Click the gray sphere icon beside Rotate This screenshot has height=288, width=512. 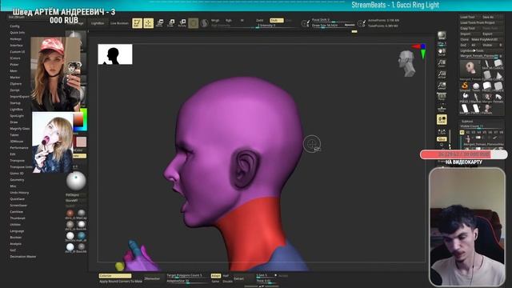click(x=194, y=23)
